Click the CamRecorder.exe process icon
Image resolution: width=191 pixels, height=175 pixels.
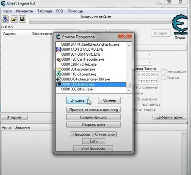[59, 60]
